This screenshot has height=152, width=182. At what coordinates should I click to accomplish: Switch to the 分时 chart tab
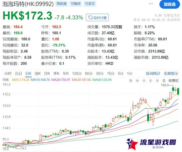point(8,73)
